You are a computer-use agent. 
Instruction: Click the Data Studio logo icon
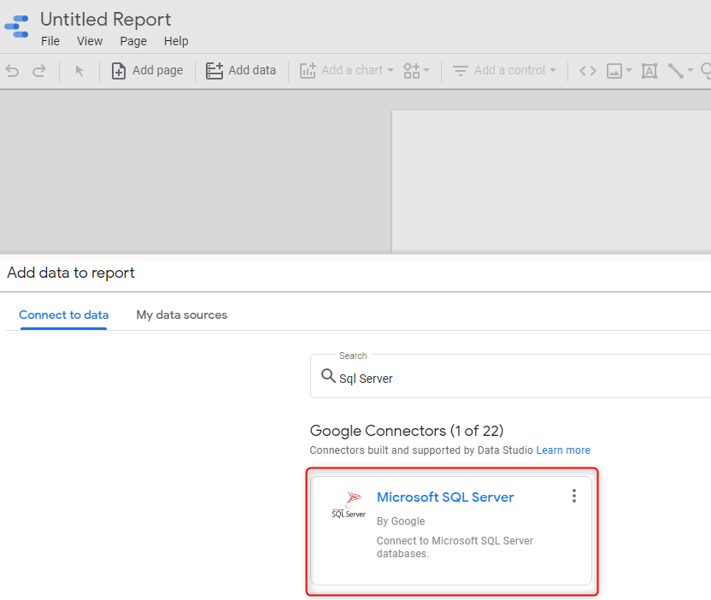[x=17, y=28]
